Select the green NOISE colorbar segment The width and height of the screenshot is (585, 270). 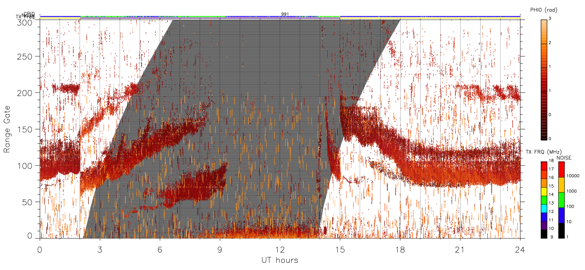(x=561, y=200)
